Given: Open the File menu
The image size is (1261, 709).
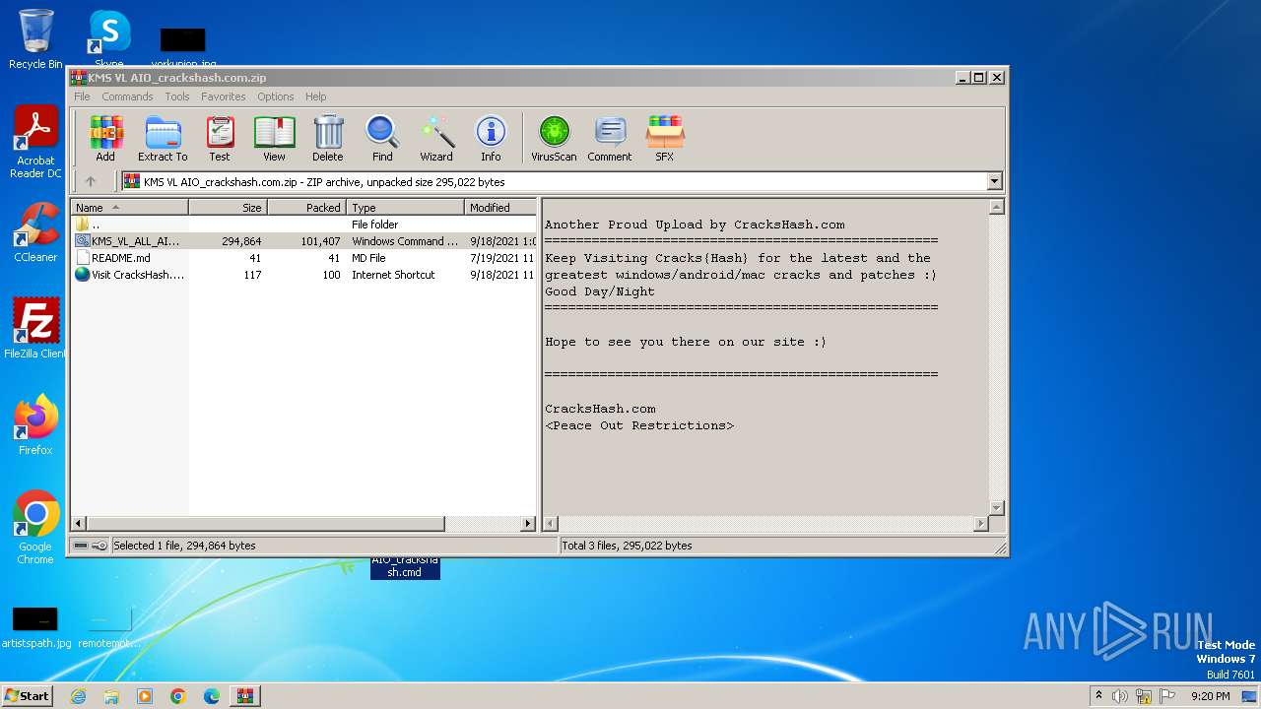Looking at the screenshot, I should point(82,97).
